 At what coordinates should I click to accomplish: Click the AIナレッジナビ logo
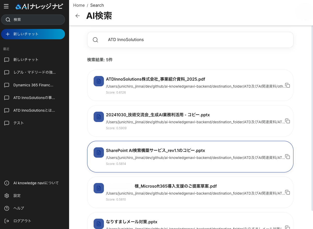[39, 6]
